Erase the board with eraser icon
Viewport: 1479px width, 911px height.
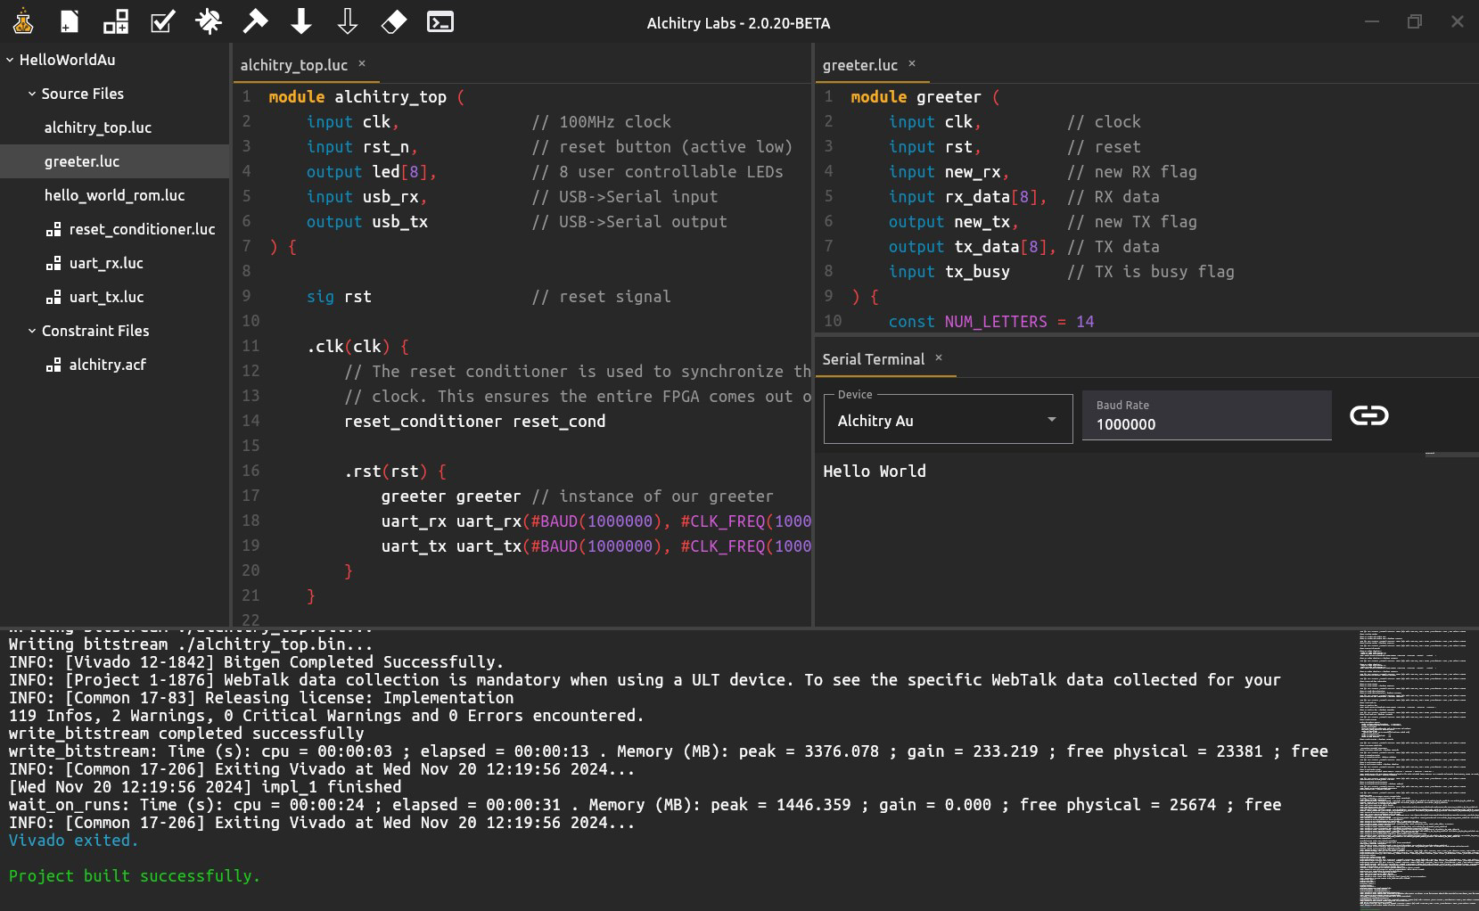tap(394, 21)
